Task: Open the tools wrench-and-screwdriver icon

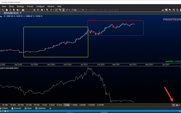Action: click(x=174, y=10)
